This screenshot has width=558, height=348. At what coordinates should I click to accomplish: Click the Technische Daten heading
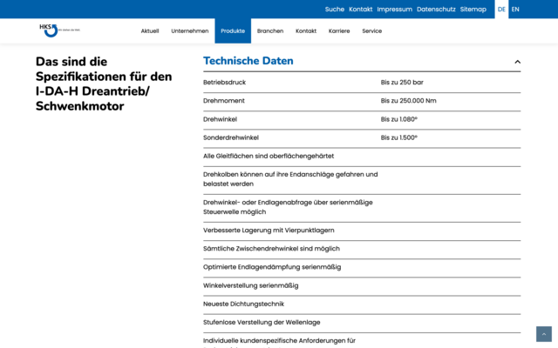248,61
